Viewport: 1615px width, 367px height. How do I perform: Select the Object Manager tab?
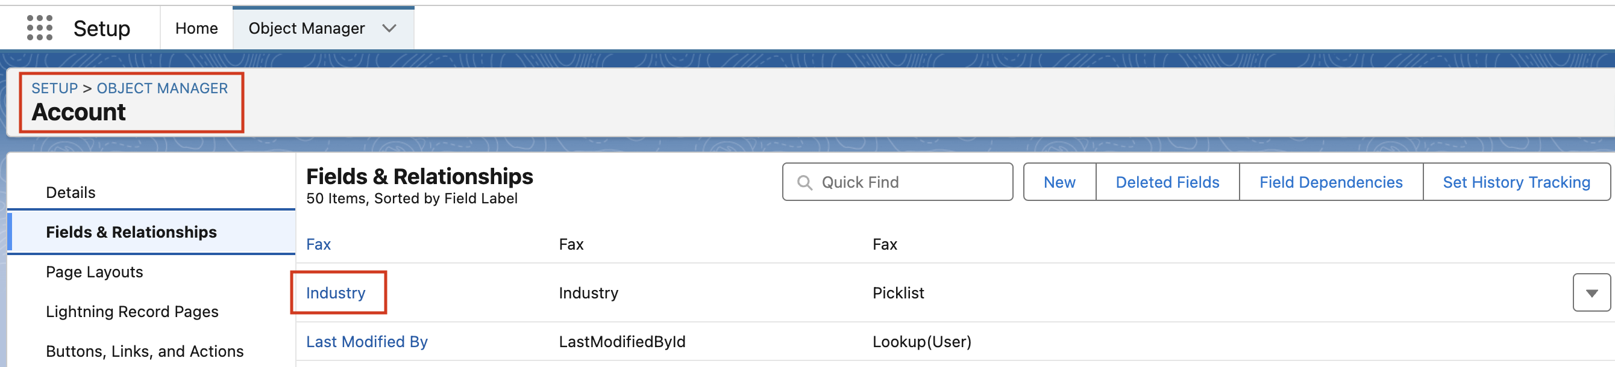click(x=306, y=28)
